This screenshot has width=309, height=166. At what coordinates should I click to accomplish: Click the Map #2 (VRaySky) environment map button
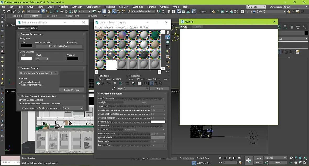coord(59,46)
